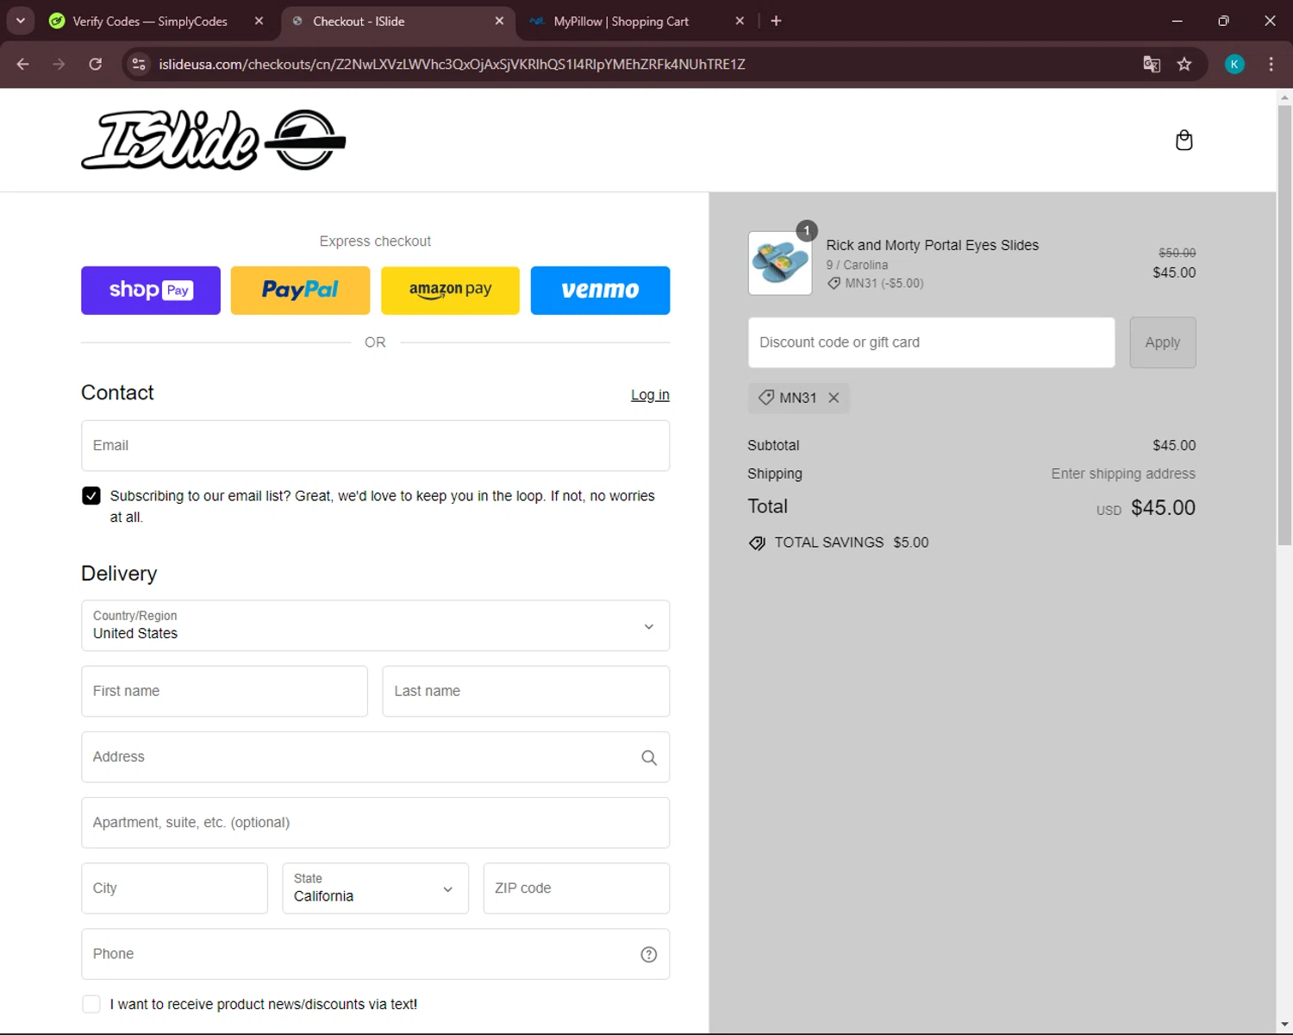The image size is (1293, 1035).
Task: Choose Venmo express checkout
Action: point(600,291)
